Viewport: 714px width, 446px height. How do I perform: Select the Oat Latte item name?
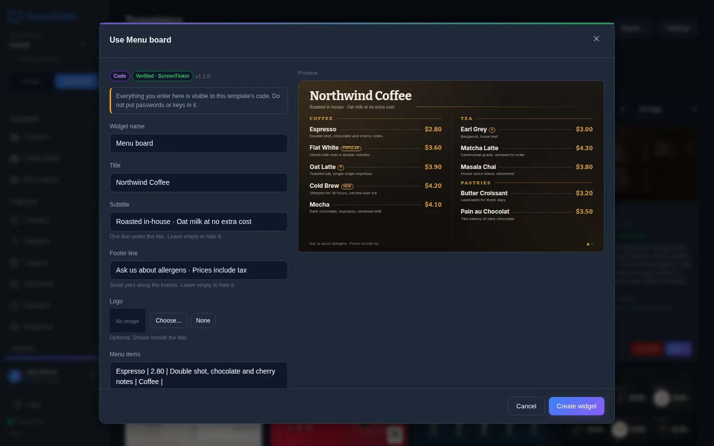322,167
